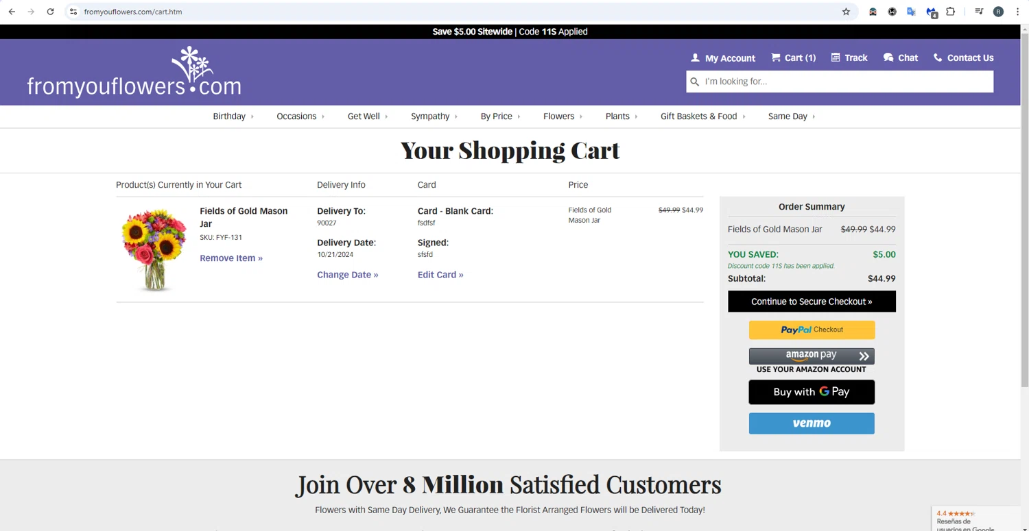Start a Chat with support
The image size is (1029, 531).
tap(900, 58)
